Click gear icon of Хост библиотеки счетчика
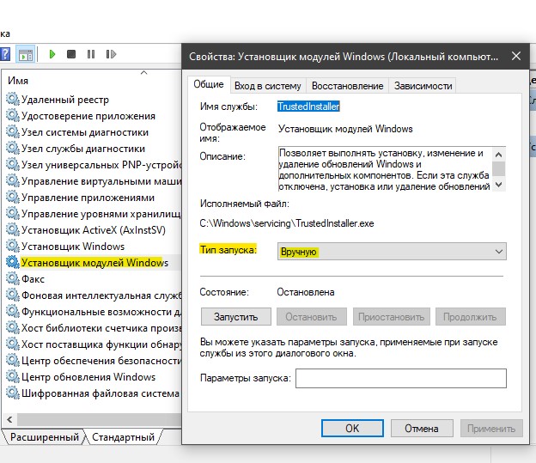Screen dimensions: 536x463 click(x=13, y=327)
